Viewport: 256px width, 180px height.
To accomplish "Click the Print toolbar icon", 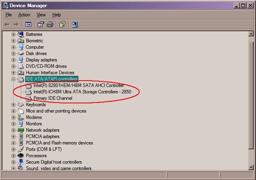I will 50,25.
